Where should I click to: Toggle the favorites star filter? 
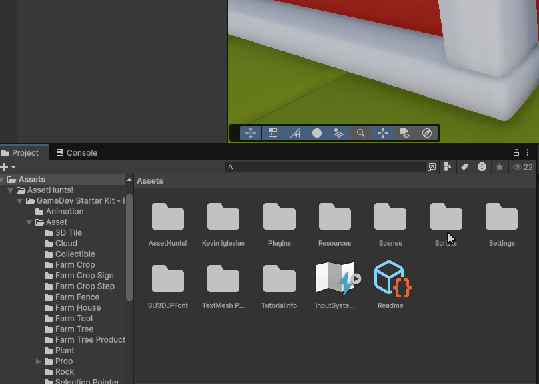[x=499, y=167]
